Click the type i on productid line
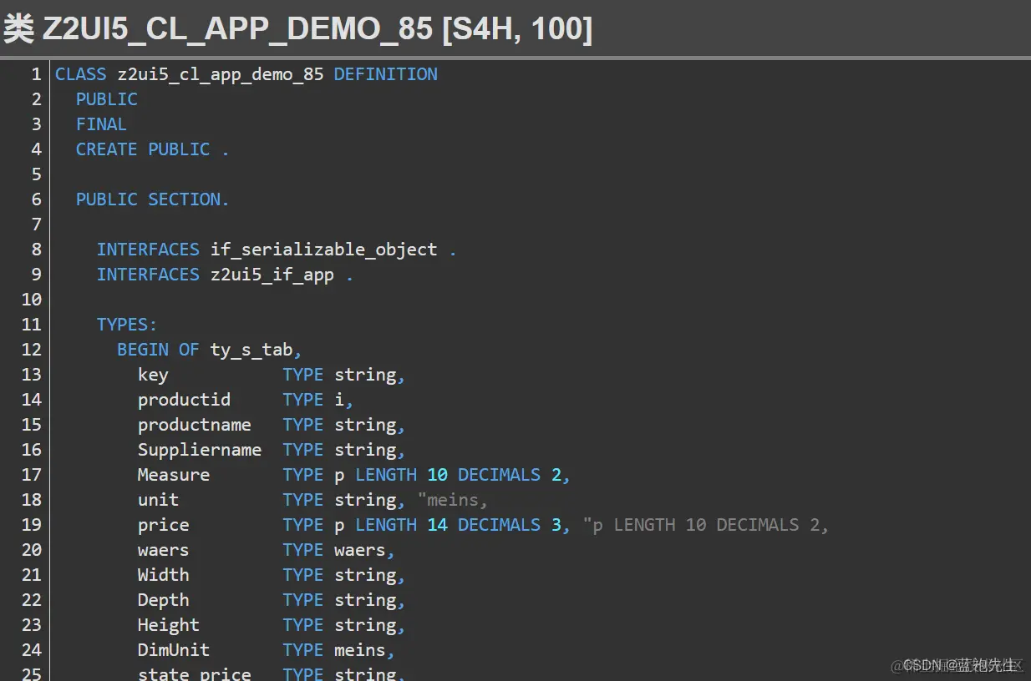The width and height of the screenshot is (1031, 681). pos(339,400)
